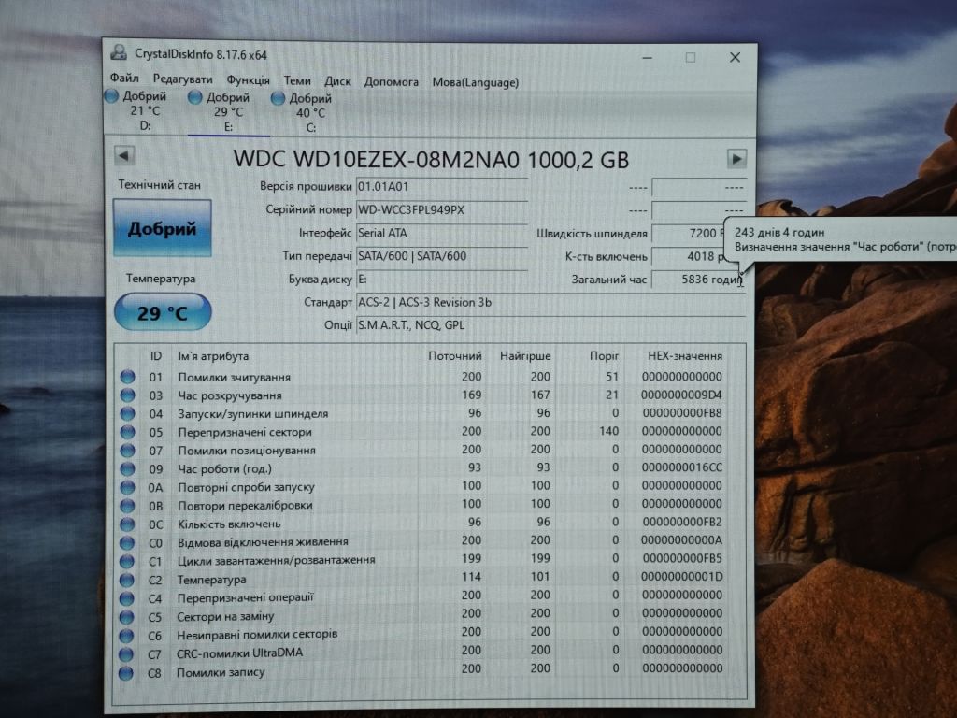Open the Допомога menu
Screen dimensions: 957x718
(392, 82)
